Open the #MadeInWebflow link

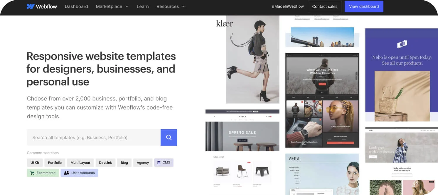(288, 6)
